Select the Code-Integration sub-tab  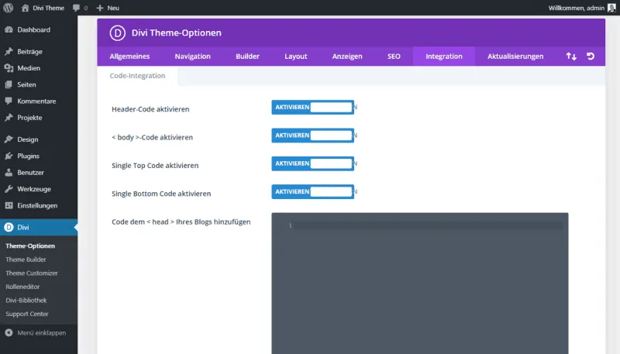[x=138, y=75]
